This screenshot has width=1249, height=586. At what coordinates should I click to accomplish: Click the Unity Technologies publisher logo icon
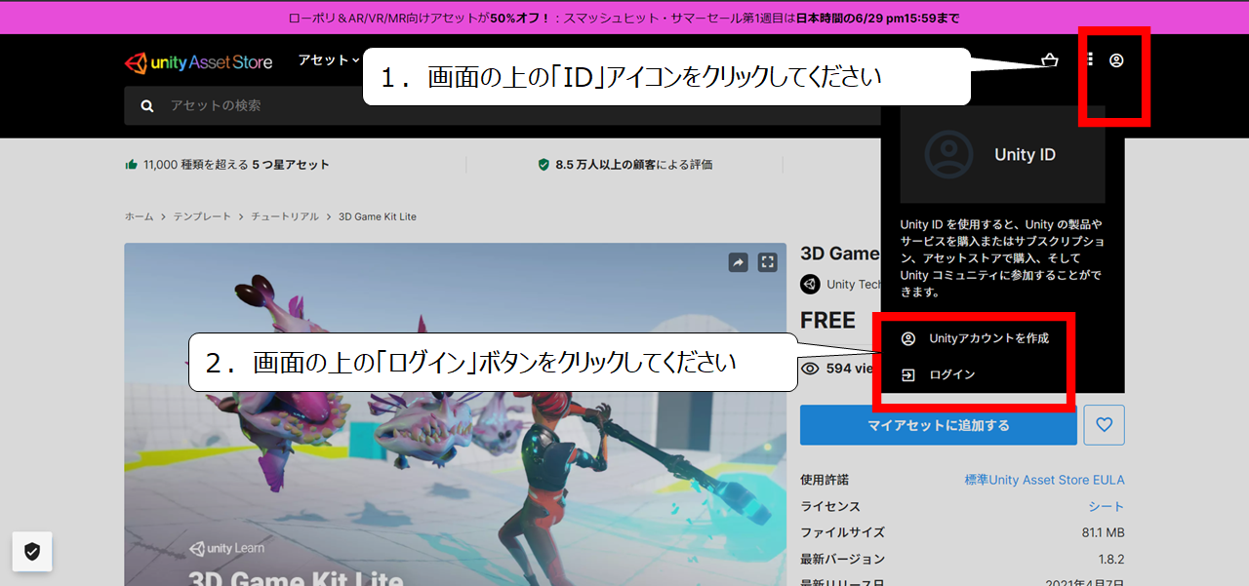(x=810, y=284)
